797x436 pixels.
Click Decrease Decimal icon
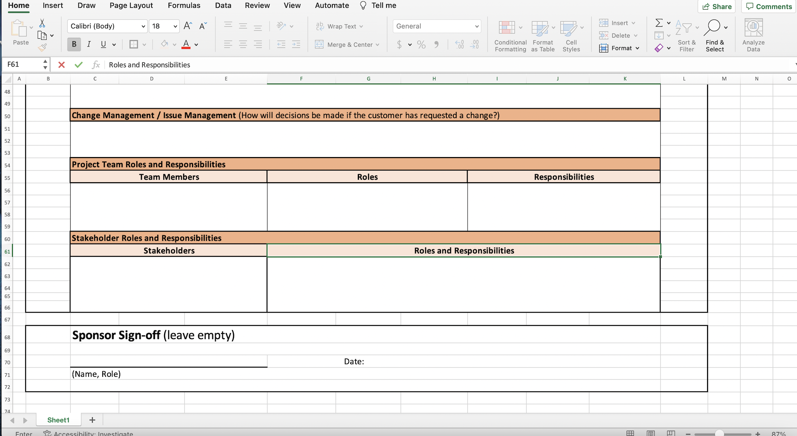click(x=474, y=44)
